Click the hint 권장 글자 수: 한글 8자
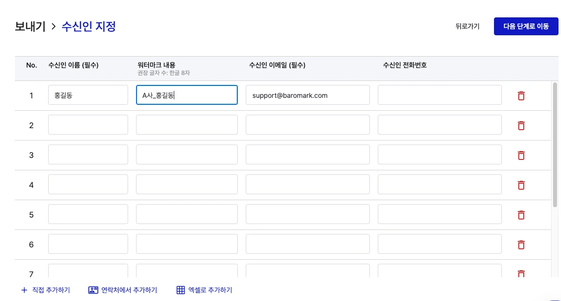Image resolution: width=561 pixels, height=301 pixels. [x=163, y=73]
